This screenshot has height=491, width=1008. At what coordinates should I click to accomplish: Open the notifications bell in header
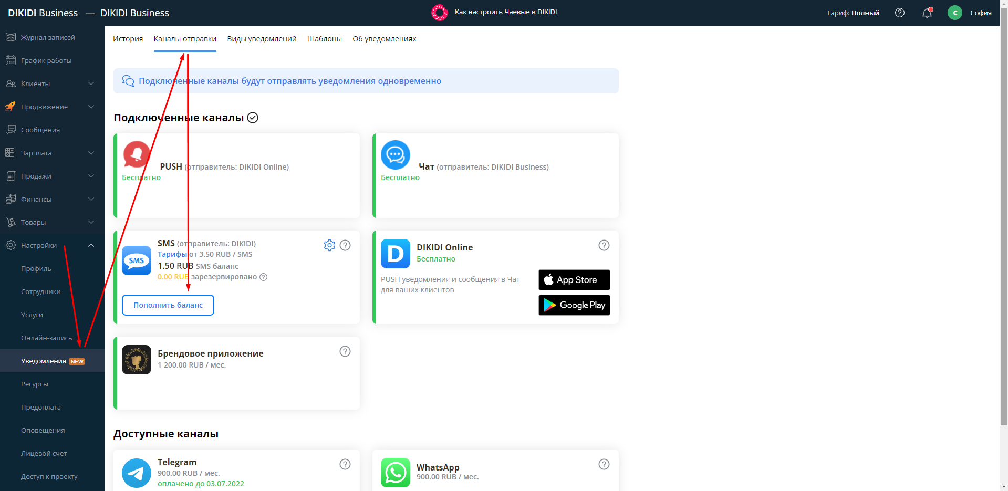(927, 13)
